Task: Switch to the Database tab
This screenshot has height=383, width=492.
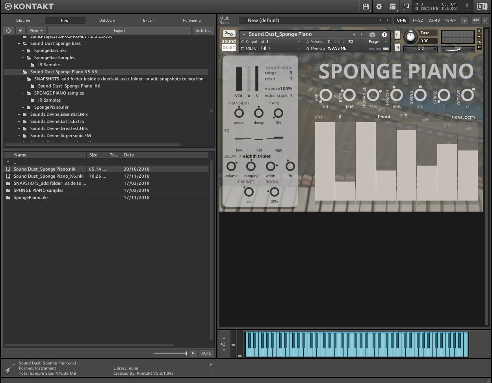Action: pyautogui.click(x=107, y=20)
